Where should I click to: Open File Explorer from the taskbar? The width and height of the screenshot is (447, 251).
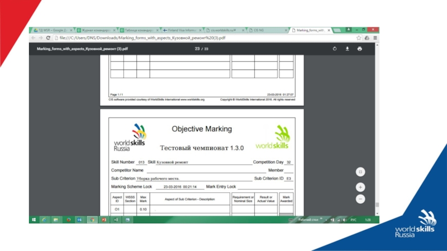tap(56, 220)
